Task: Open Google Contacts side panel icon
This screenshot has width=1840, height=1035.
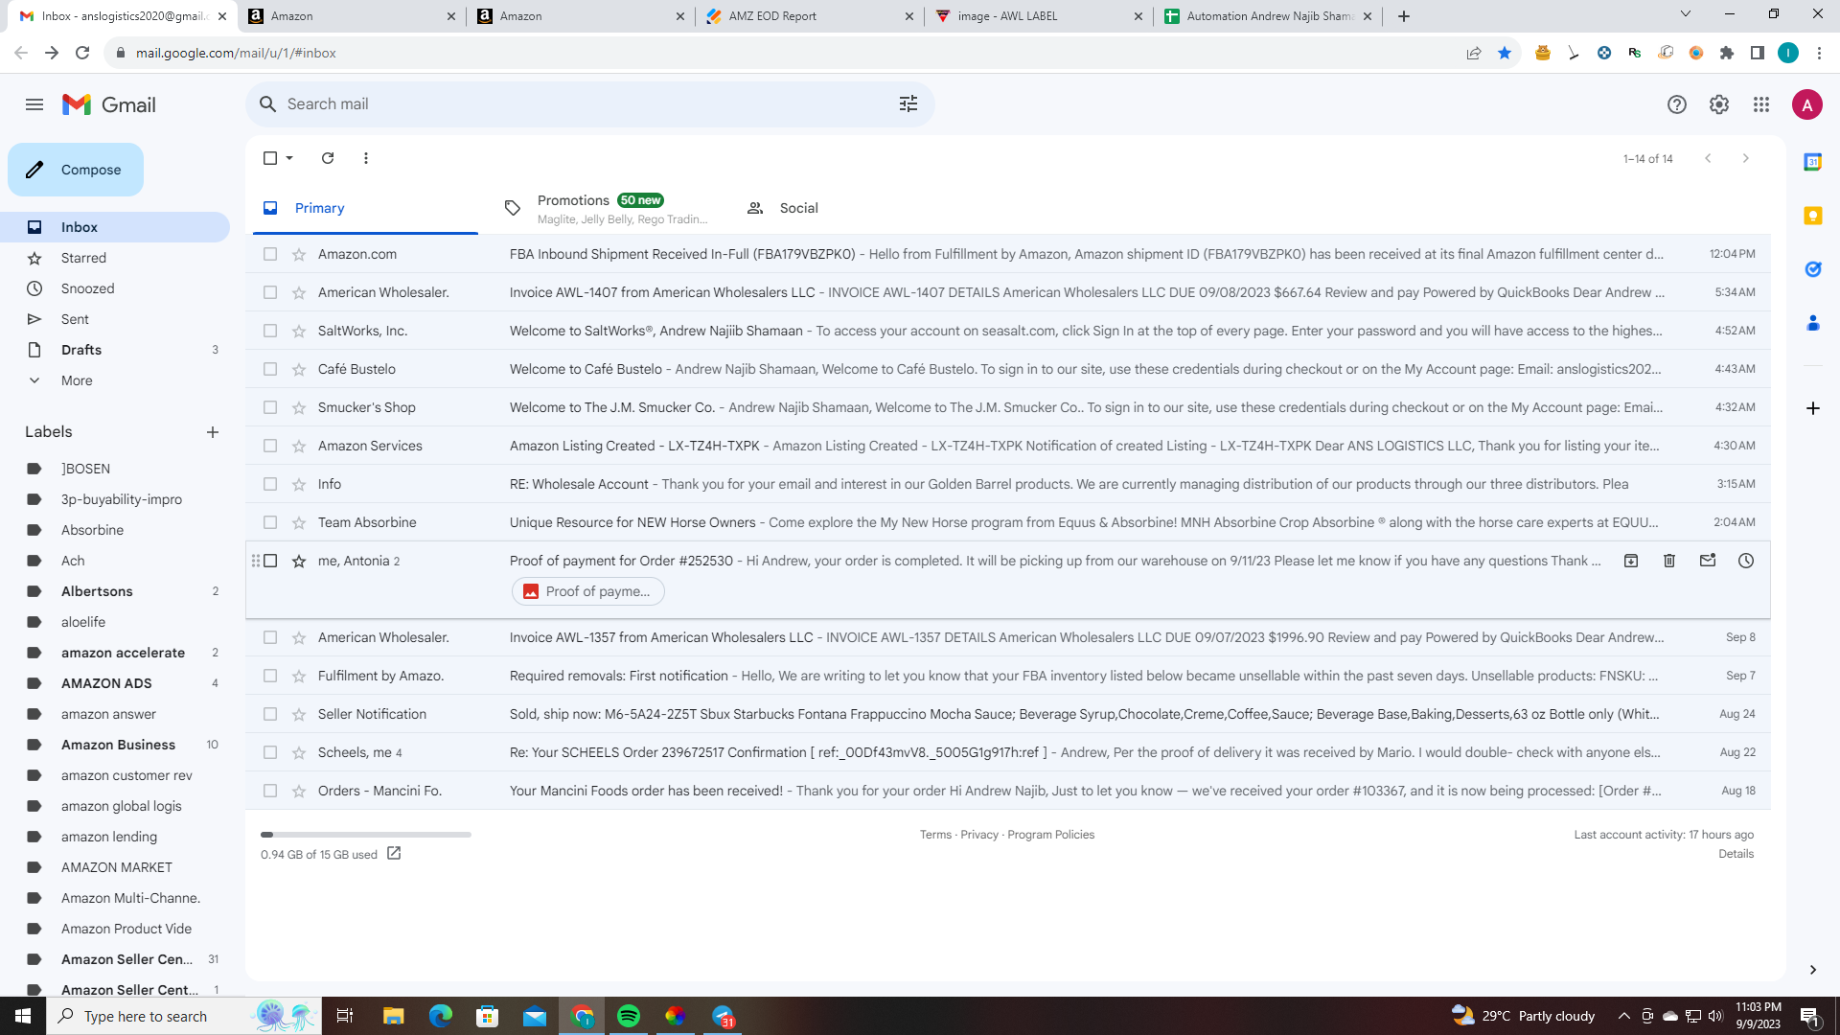Action: pyautogui.click(x=1813, y=323)
